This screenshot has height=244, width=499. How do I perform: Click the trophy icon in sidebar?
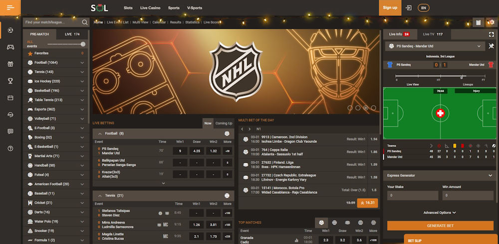click(x=10, y=81)
